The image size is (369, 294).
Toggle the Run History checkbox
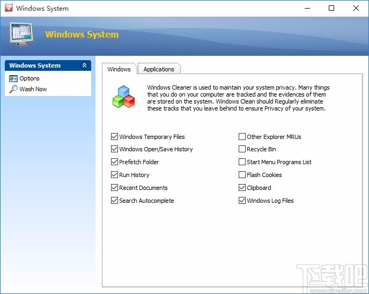point(114,175)
